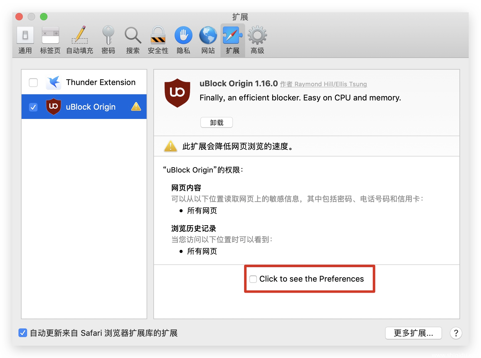Viewport: 481px width, 358px height.
Task: Click the warning triangle beside uBlock Origin
Action: pyautogui.click(x=136, y=107)
